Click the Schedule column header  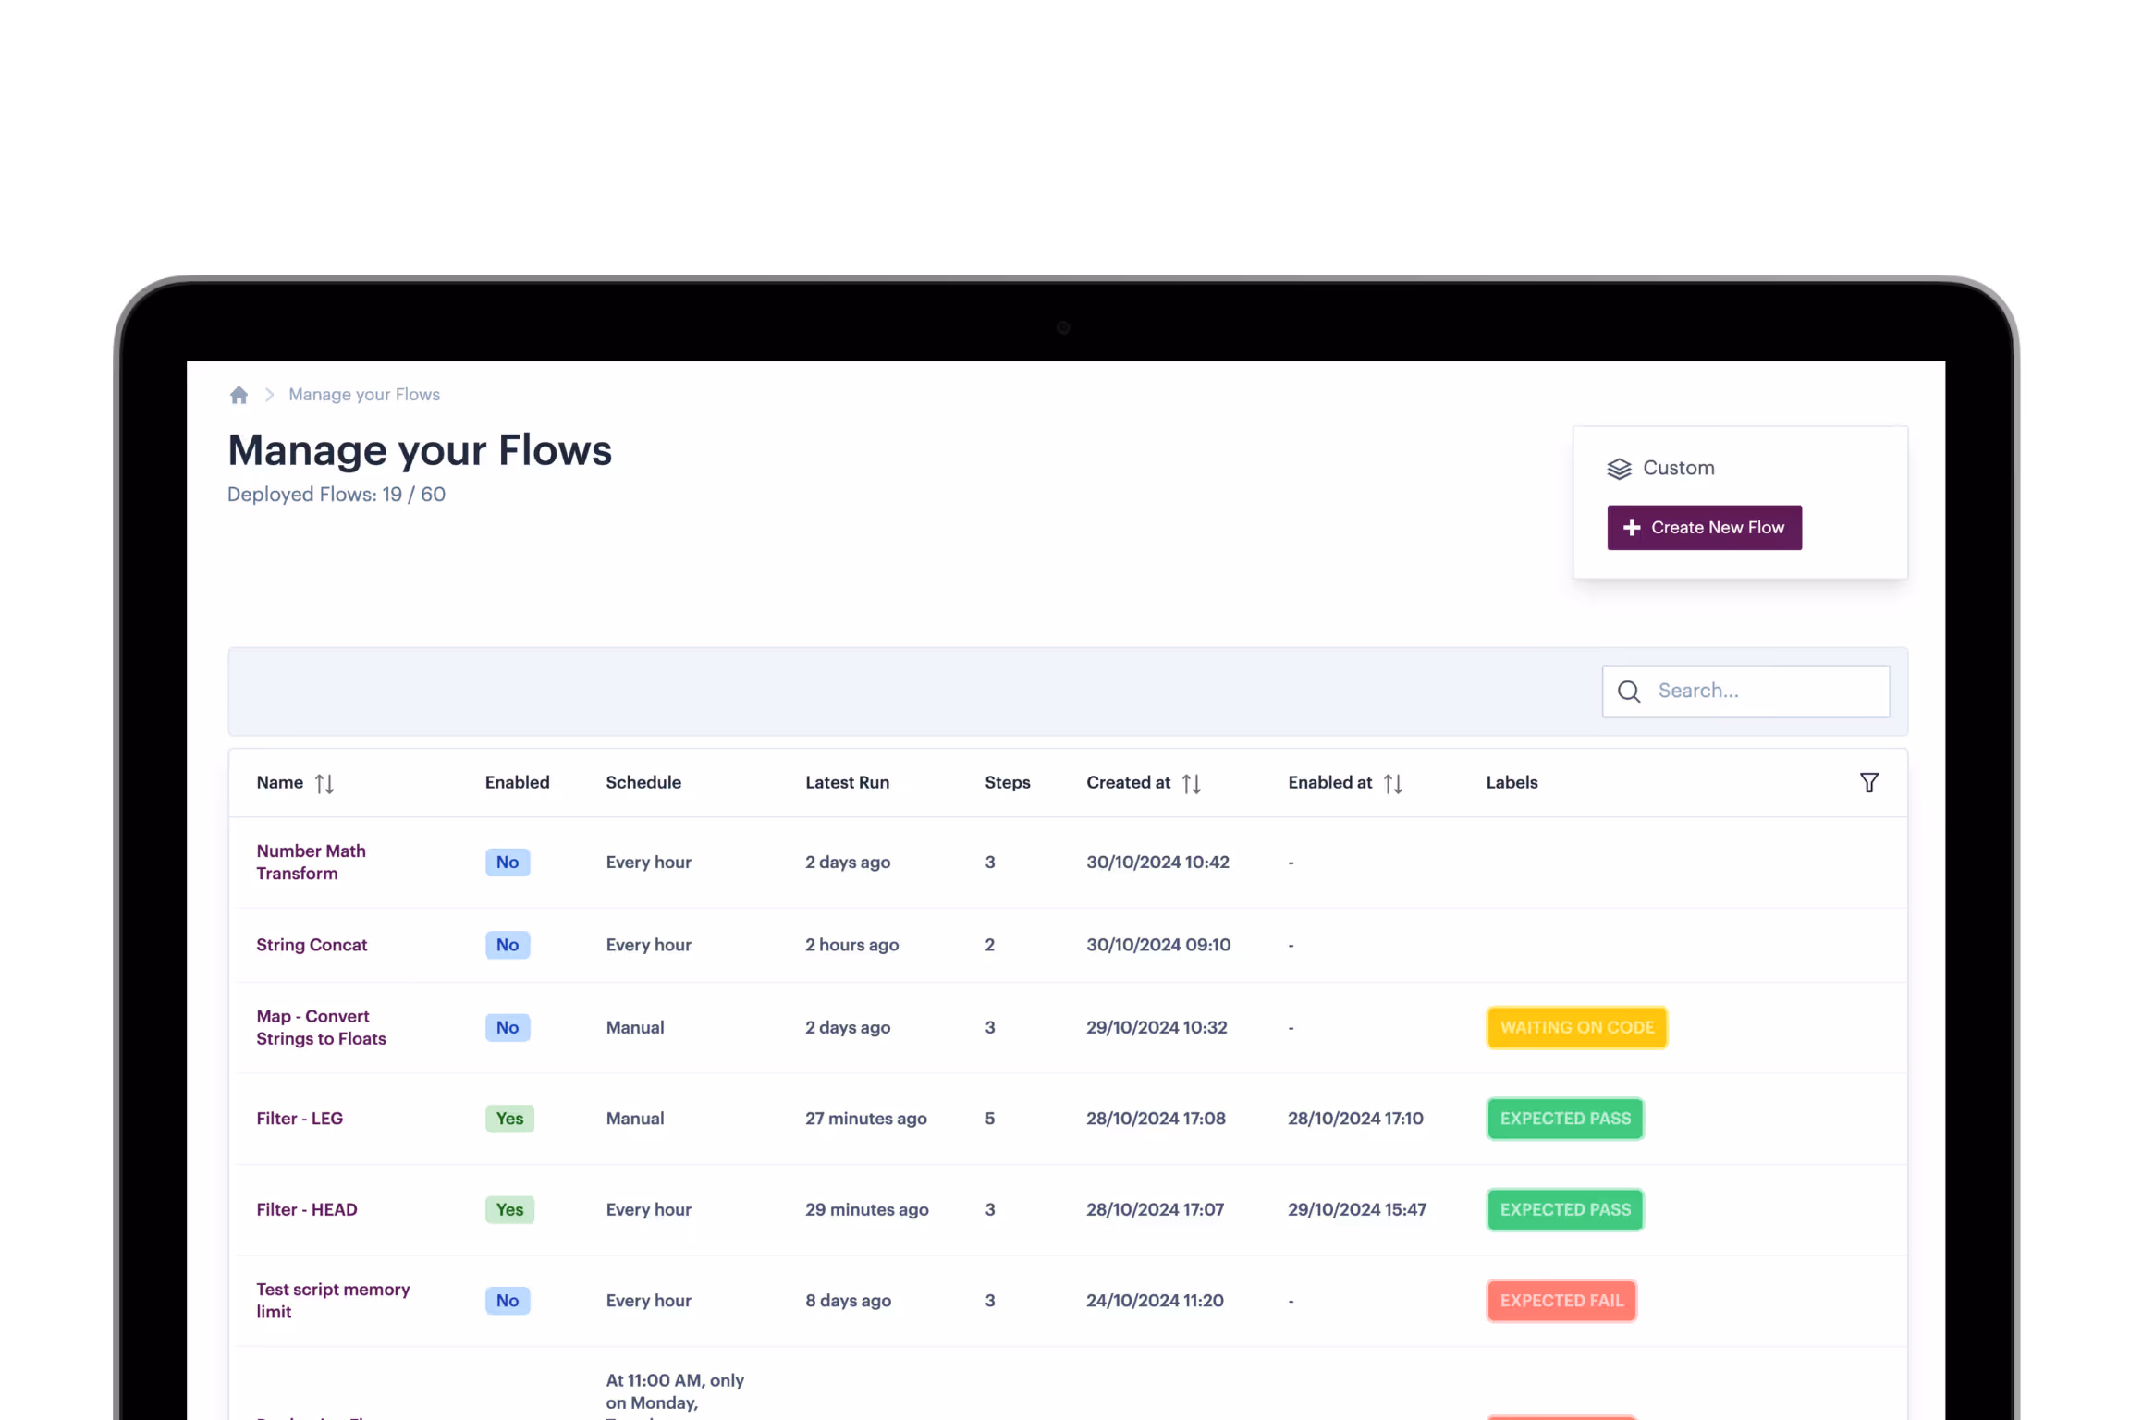[x=643, y=782]
